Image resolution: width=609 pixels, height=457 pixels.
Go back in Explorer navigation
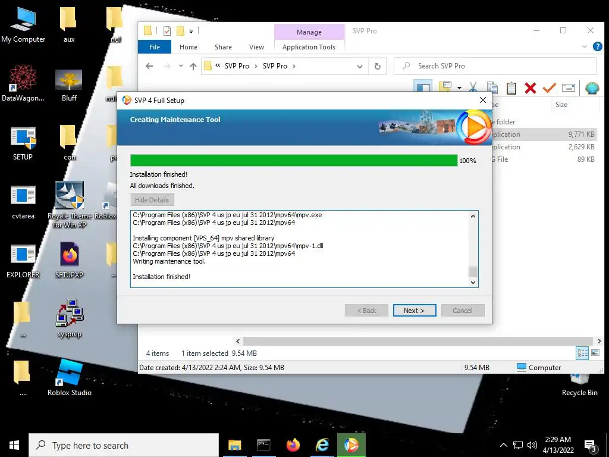point(149,66)
